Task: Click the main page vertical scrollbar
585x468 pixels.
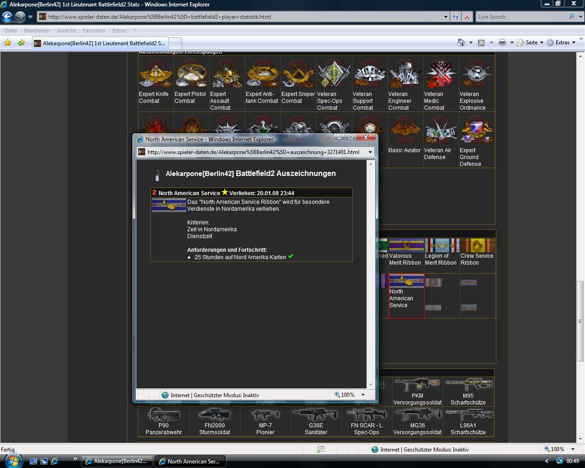Action: tap(581, 247)
